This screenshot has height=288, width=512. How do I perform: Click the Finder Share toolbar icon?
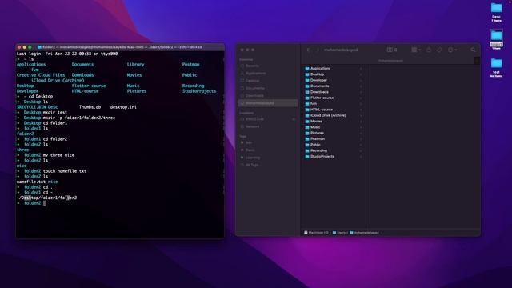pyautogui.click(x=429, y=50)
